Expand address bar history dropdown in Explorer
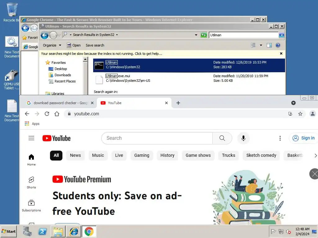The image size is (318, 238). (x=196, y=35)
